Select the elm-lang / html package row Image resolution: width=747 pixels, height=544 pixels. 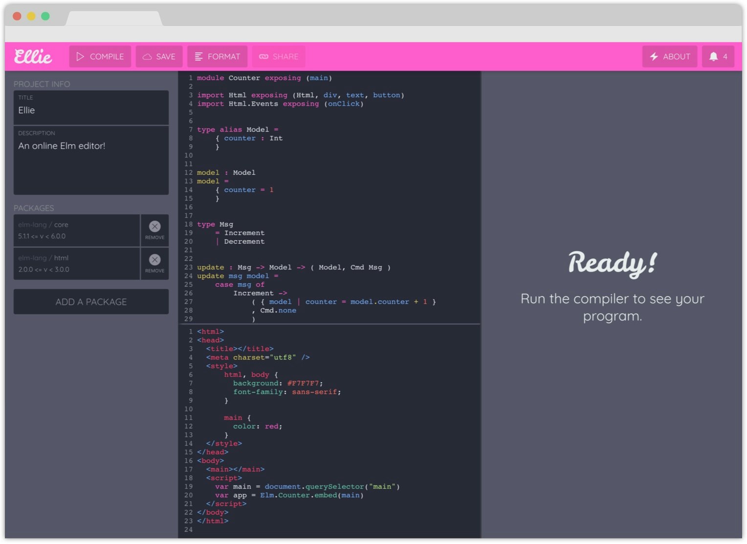[77, 264]
